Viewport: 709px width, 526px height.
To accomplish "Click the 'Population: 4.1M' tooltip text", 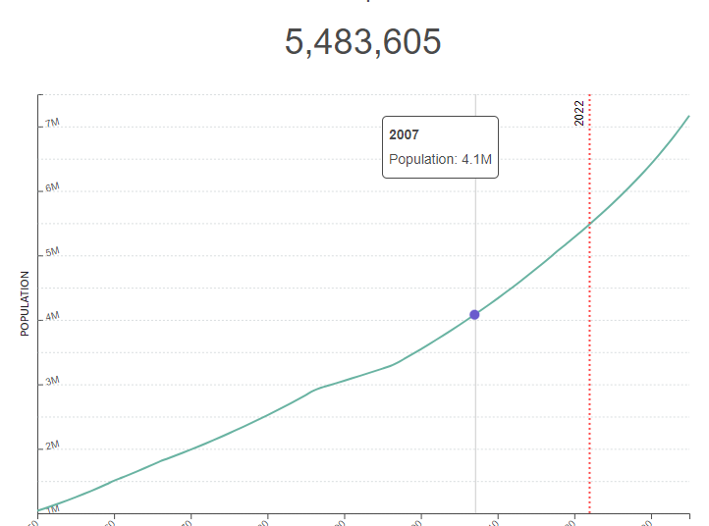I will [438, 159].
